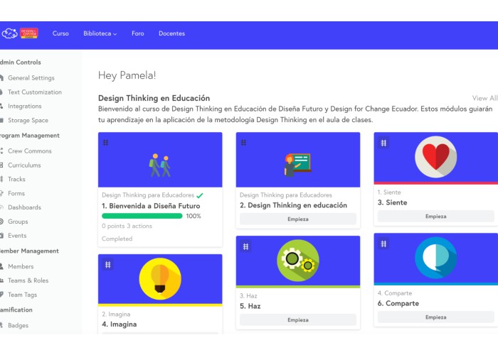Image resolution: width=498 pixels, height=355 pixels.
Task: Click Empieza on the Haz card
Action: (298, 319)
